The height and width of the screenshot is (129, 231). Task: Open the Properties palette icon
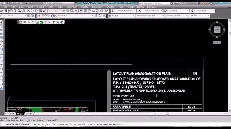click(81, 11)
